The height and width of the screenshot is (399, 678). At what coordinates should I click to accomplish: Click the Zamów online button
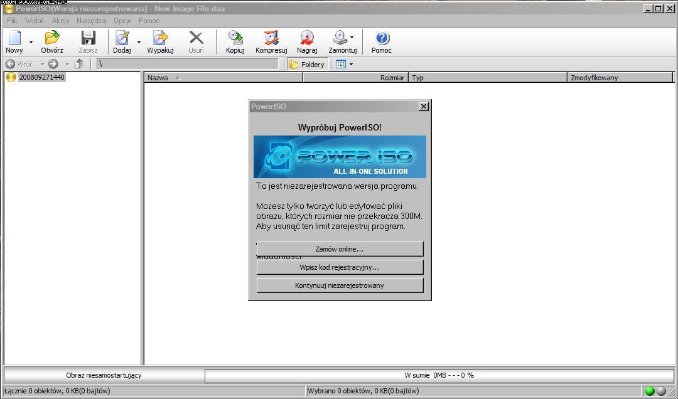click(340, 249)
